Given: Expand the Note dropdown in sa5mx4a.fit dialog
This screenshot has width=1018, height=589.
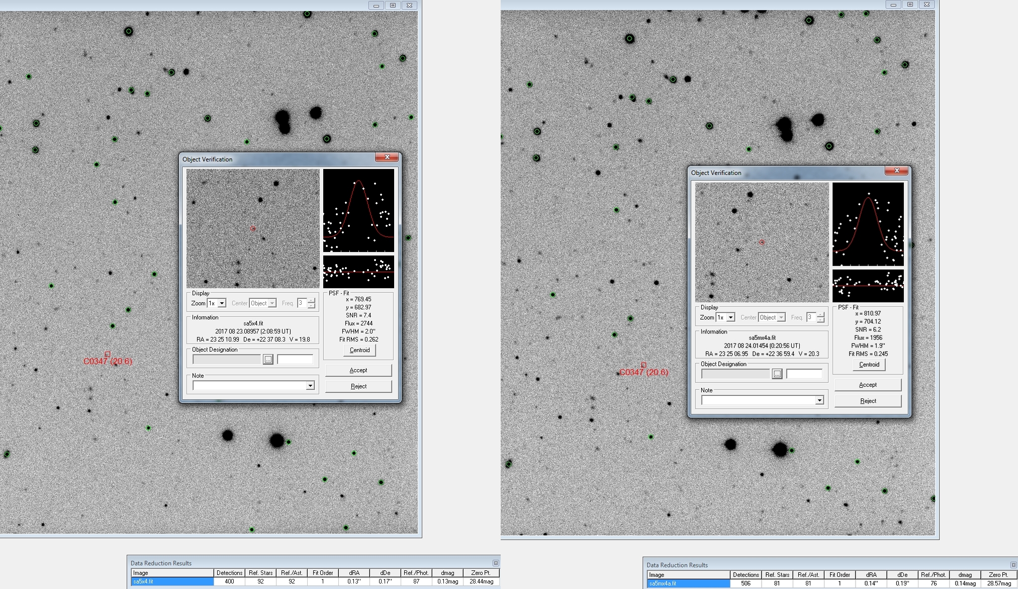Looking at the screenshot, I should click(819, 400).
